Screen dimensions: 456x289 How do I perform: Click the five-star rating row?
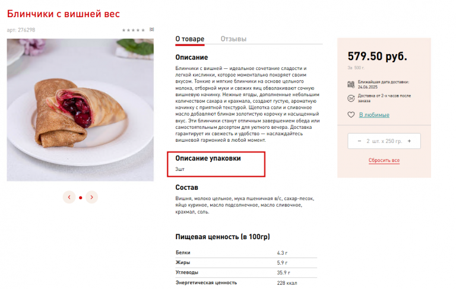coord(133,30)
